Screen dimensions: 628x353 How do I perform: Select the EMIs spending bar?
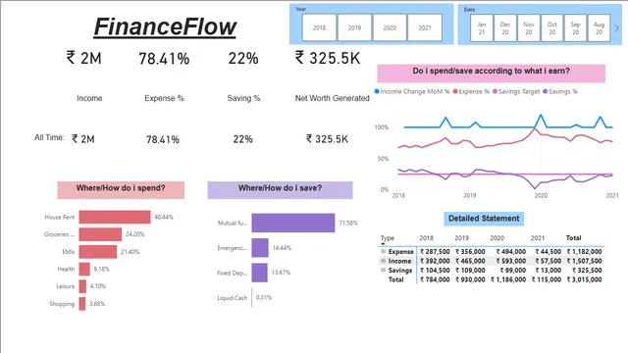coord(98,252)
